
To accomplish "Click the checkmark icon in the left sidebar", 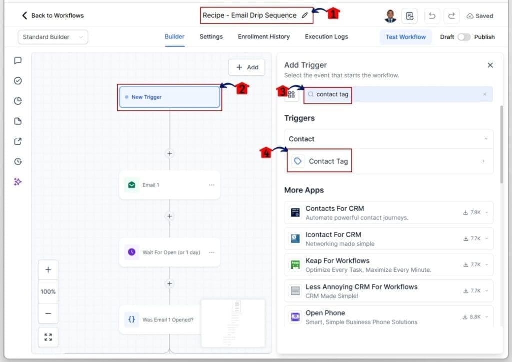I will pyautogui.click(x=18, y=80).
